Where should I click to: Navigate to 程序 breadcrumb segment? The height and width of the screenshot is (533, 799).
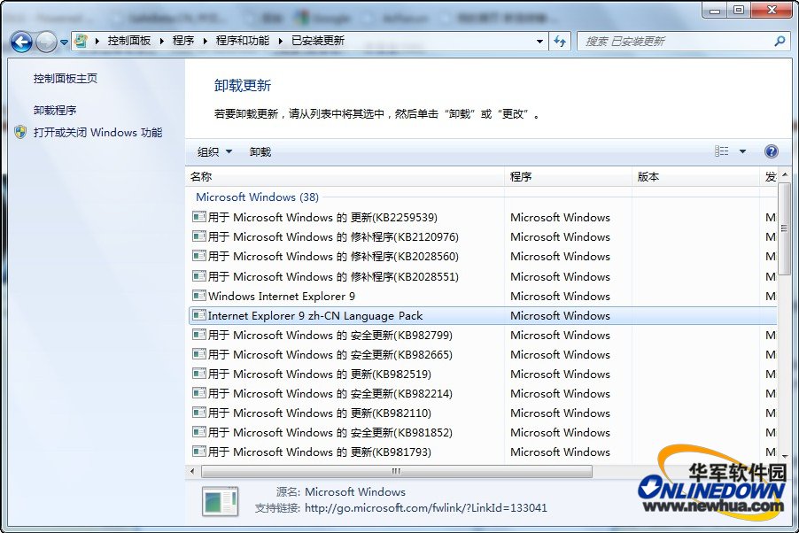(x=183, y=41)
